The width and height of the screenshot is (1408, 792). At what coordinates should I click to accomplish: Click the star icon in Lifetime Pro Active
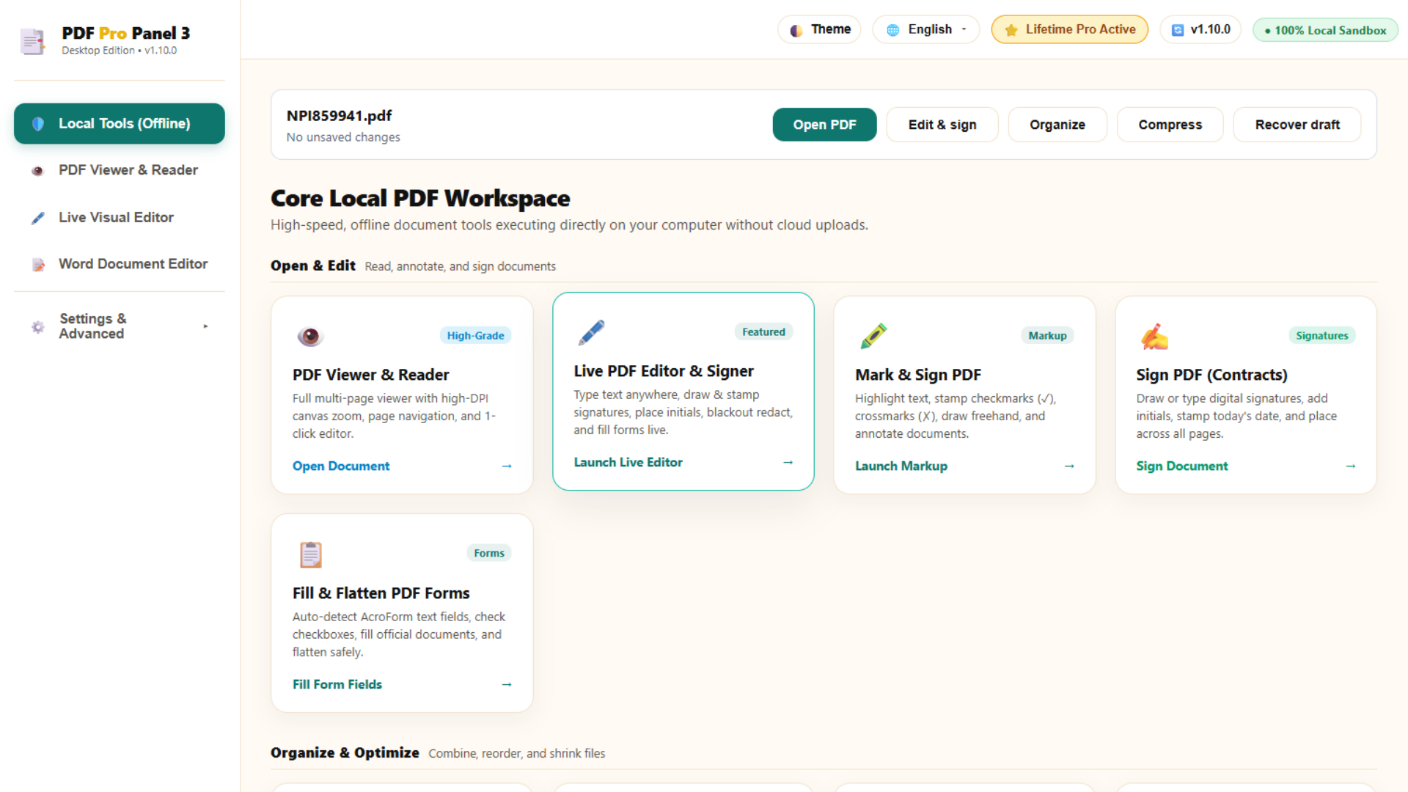point(1011,30)
